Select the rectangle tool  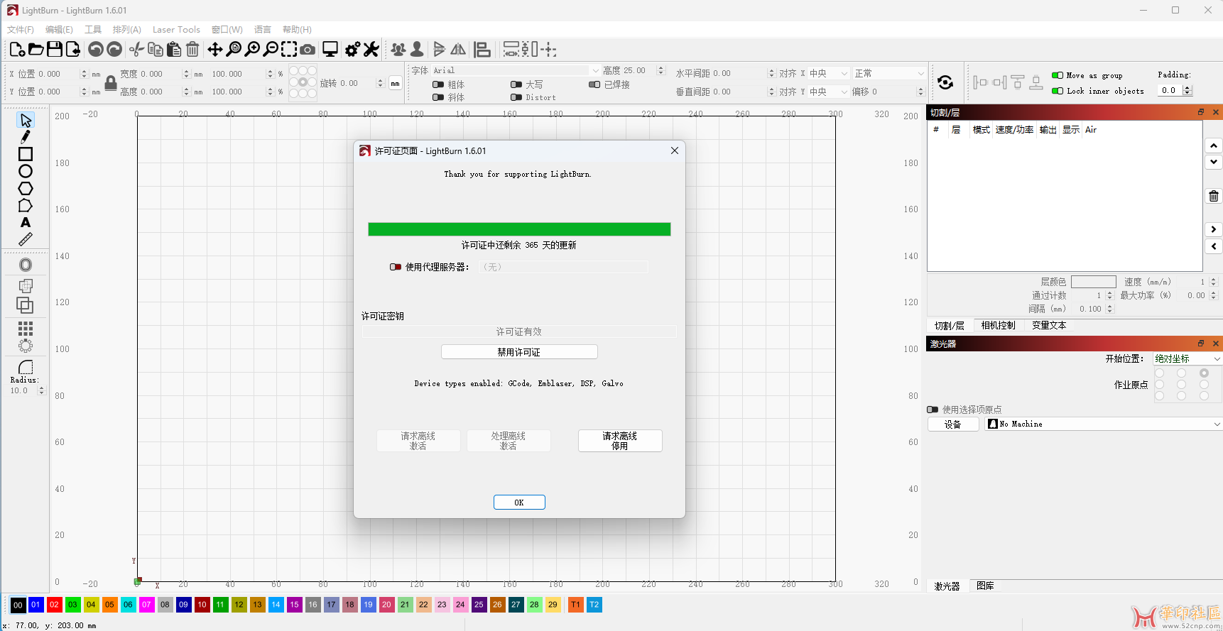point(26,154)
